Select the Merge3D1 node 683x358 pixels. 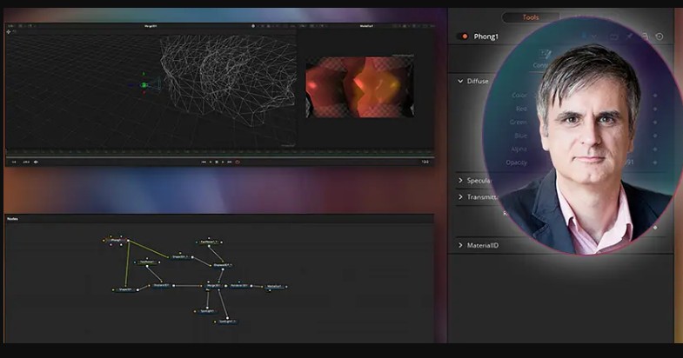(214, 286)
